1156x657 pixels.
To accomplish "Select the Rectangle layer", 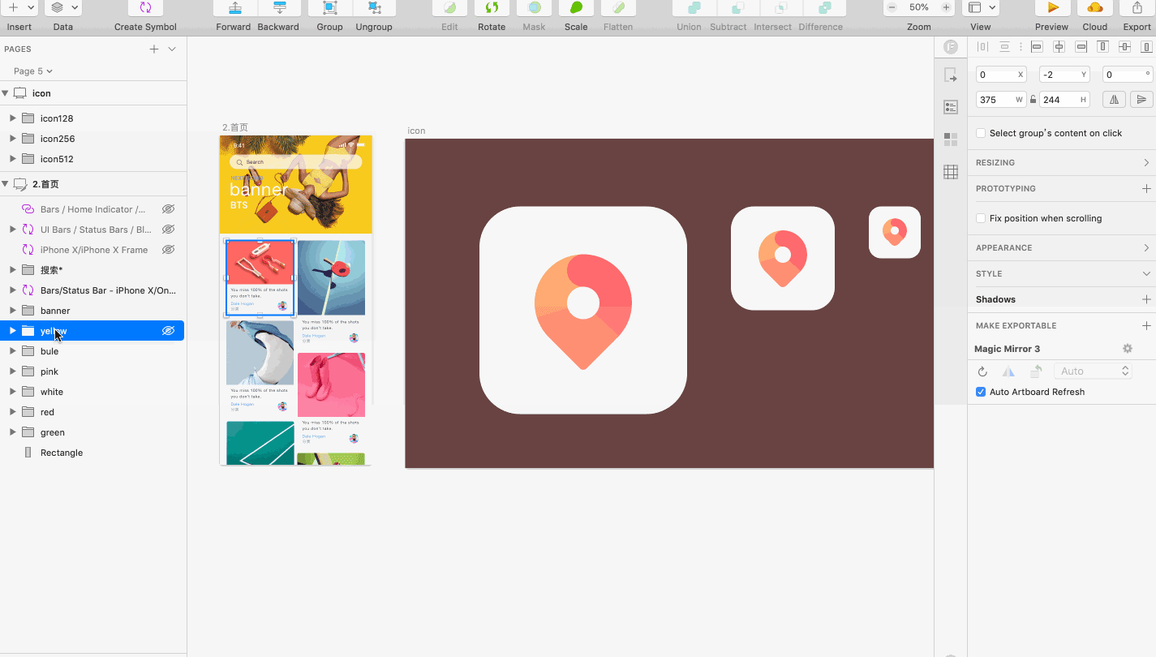I will click(62, 453).
